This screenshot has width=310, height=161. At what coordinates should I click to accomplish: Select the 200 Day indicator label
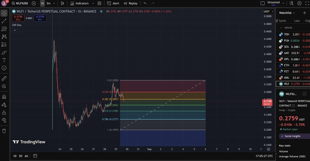tap(17, 25)
